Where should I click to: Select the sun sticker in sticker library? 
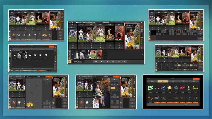click(169, 88)
